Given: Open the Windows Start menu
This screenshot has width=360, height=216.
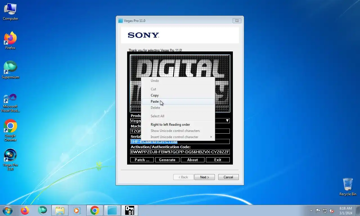Looking at the screenshot, I should click(x=8, y=210).
